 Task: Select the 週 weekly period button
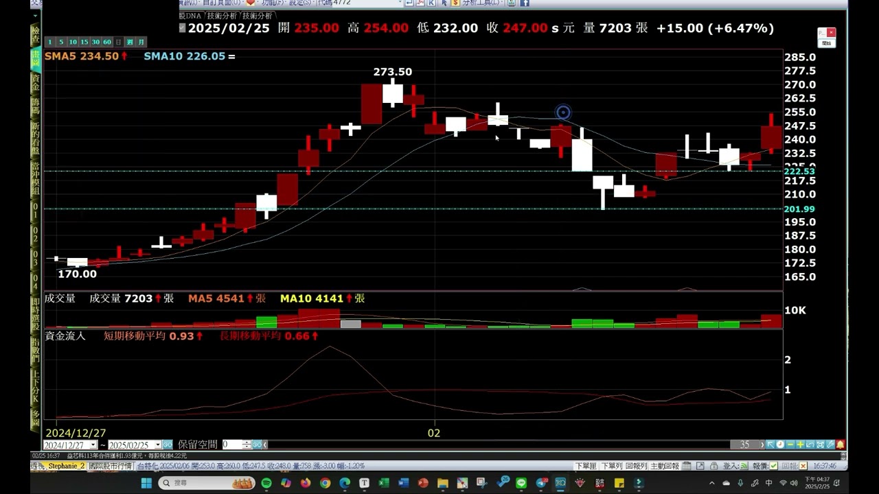pos(130,42)
